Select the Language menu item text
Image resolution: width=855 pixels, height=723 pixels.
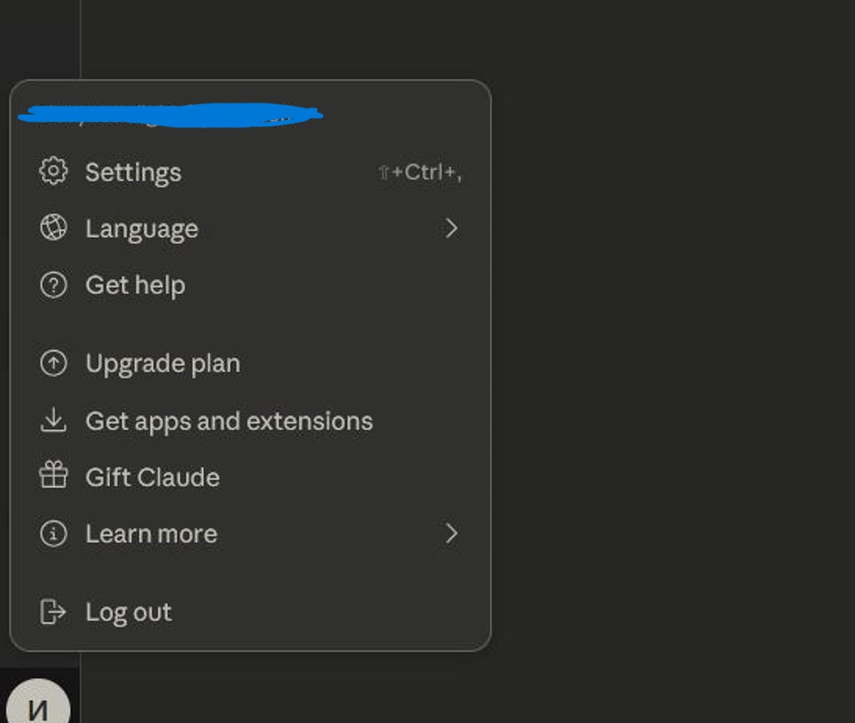pos(142,229)
